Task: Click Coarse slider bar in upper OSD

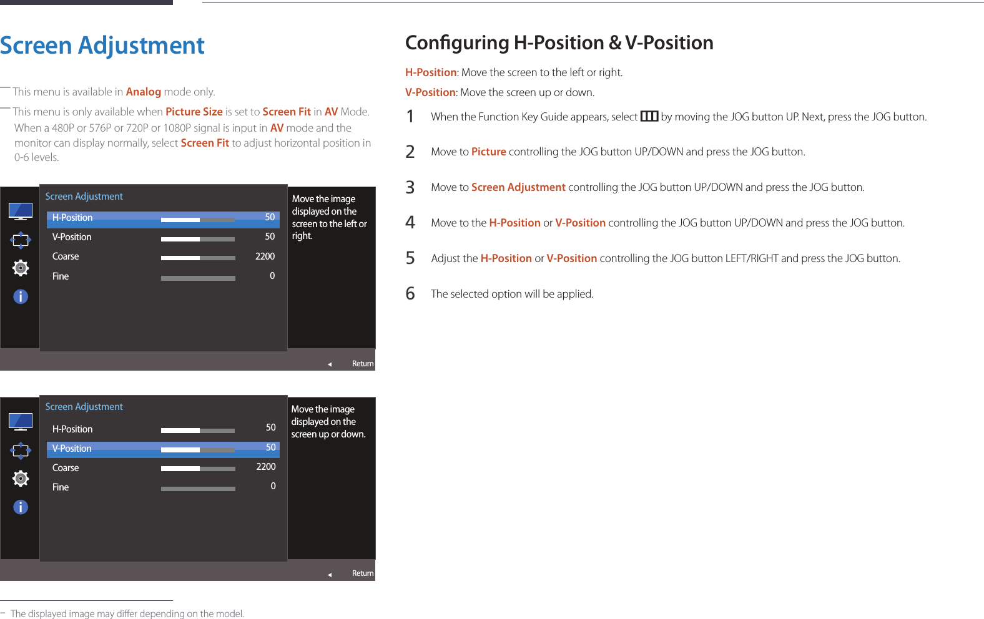Action: pos(198,258)
